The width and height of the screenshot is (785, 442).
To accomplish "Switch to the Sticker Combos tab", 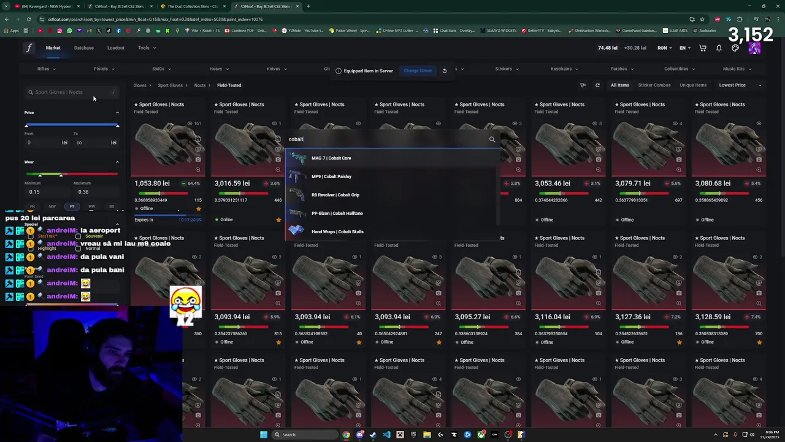I will pos(654,85).
